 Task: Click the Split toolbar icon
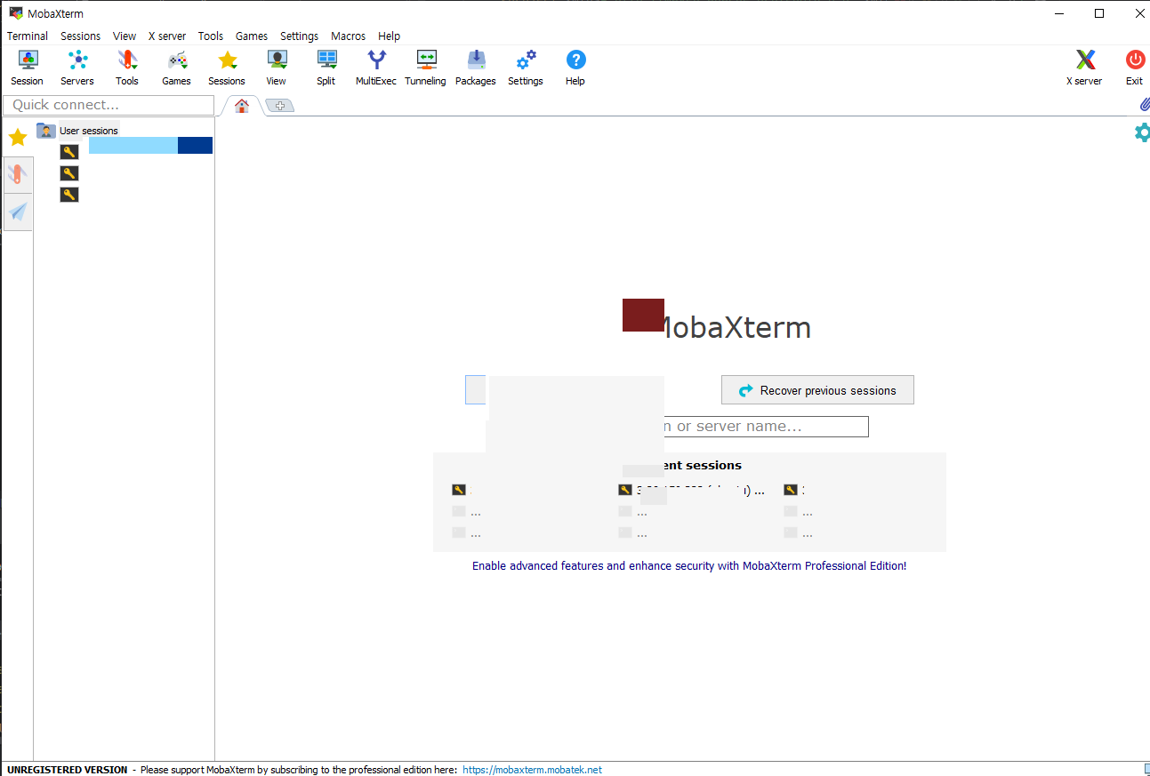click(x=326, y=68)
